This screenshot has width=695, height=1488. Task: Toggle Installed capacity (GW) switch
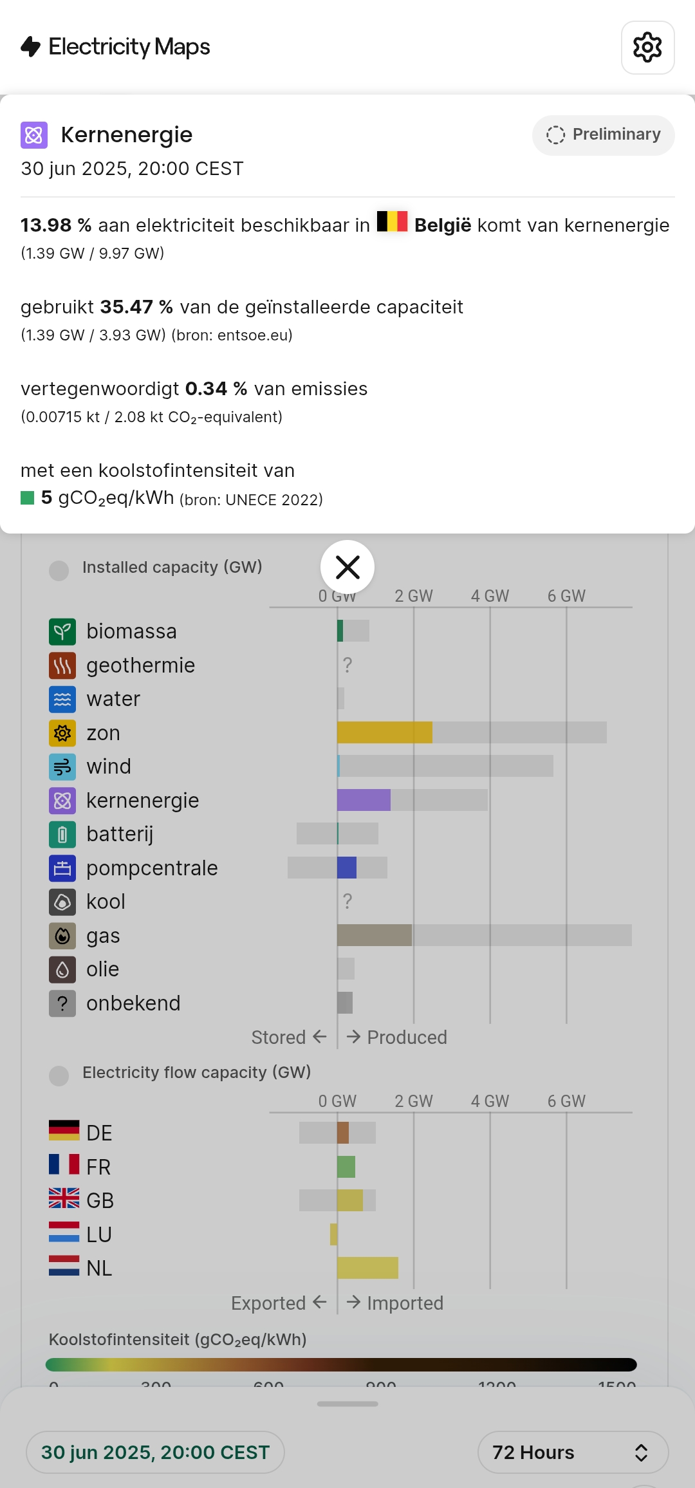59,570
